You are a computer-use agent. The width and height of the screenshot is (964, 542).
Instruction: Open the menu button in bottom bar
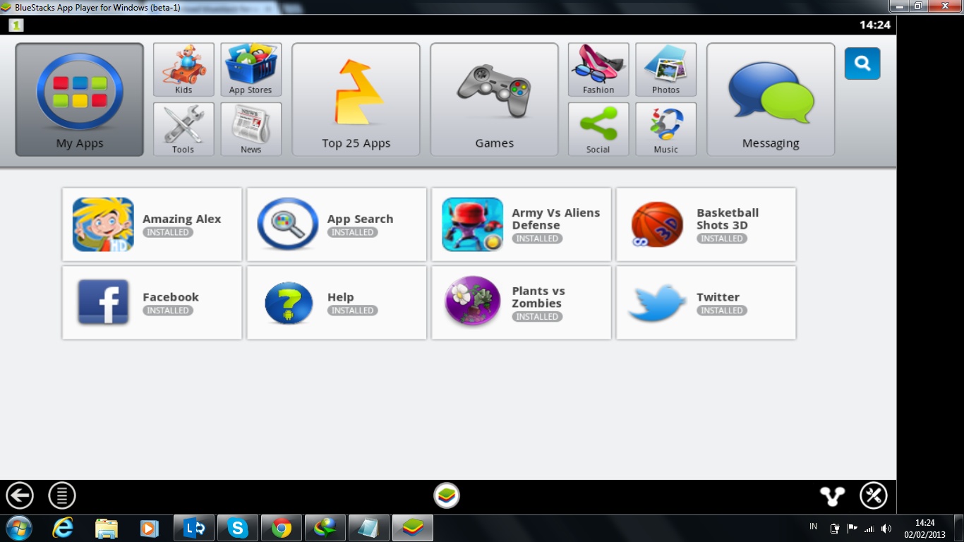click(62, 495)
